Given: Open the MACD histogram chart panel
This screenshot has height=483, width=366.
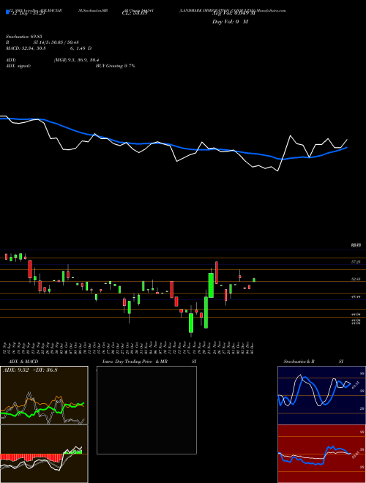Looking at the screenshot, I should (44, 454).
